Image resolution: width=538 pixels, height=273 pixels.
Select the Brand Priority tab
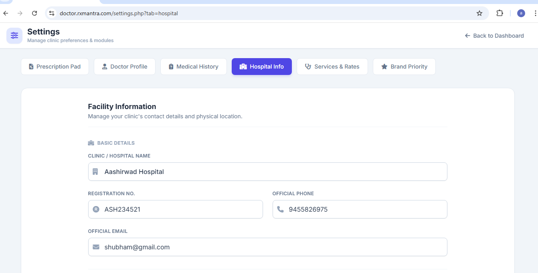click(404, 67)
